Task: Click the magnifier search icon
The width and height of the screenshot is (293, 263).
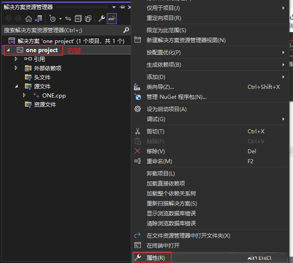Action: coord(126,30)
